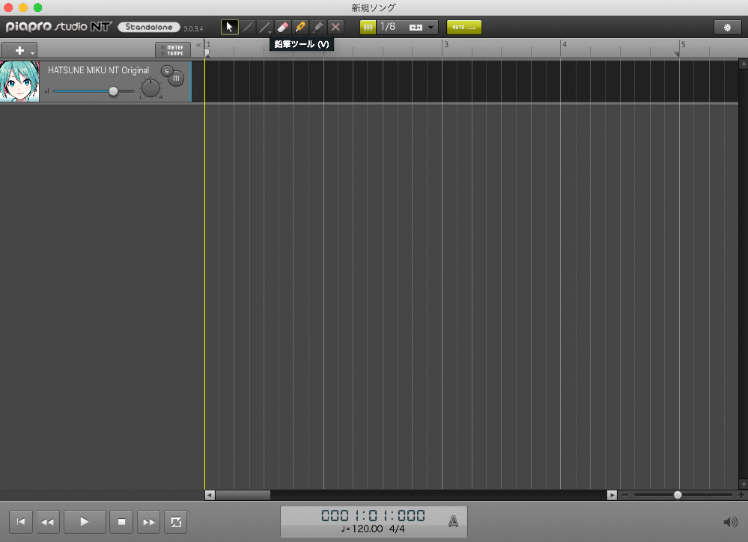Click the version number 3.0.3.4

(x=193, y=29)
